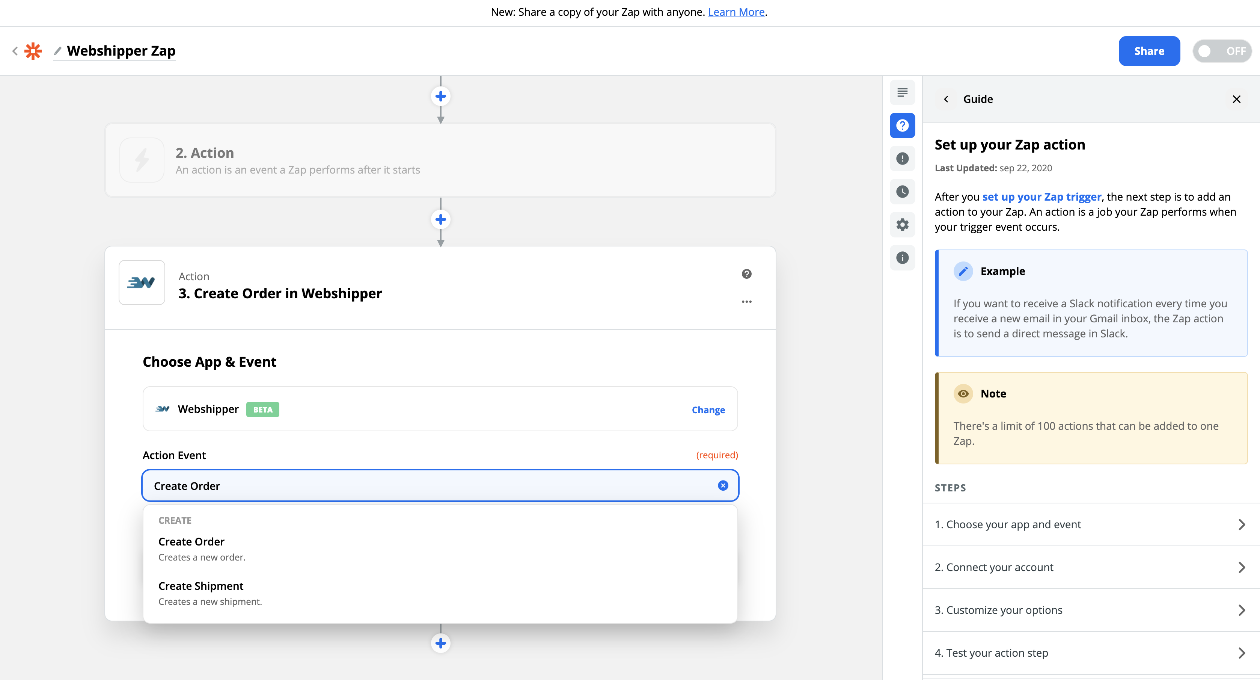Open the set up your Zap trigger link
This screenshot has width=1260, height=680.
tap(1042, 196)
